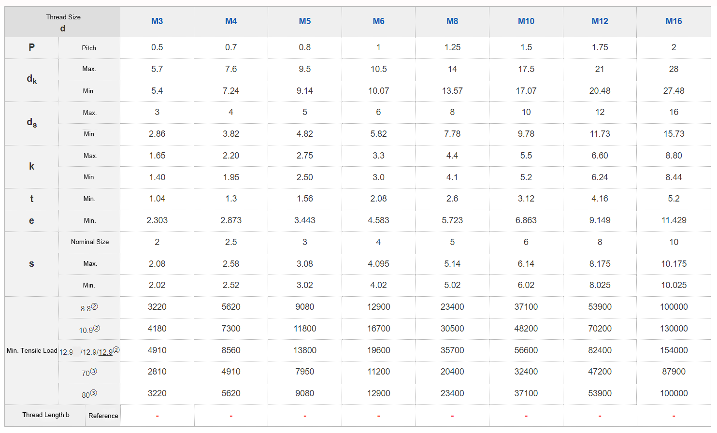717x433 pixels.
Task: Click the Min. Tensile Load label
Action: click(x=32, y=350)
